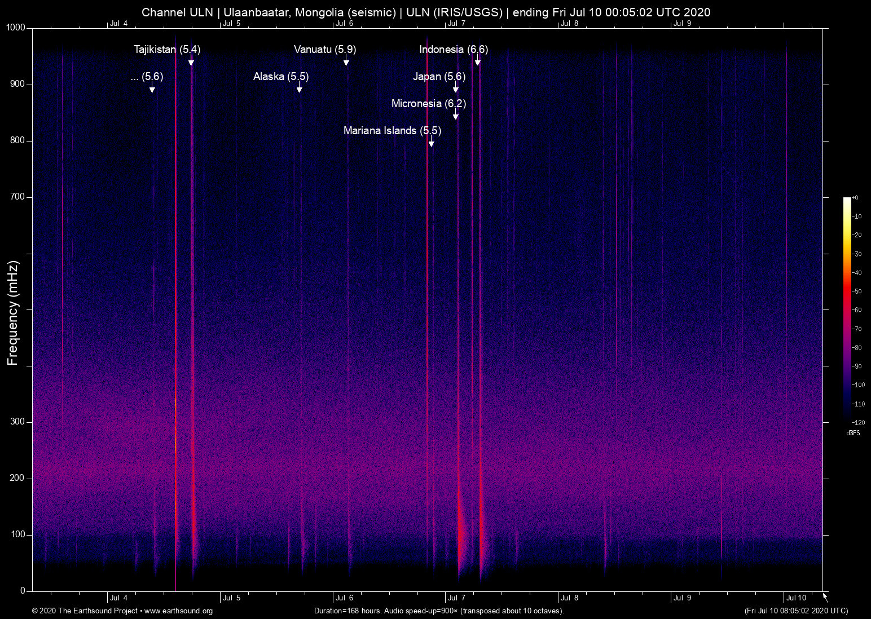
Task: Click the arrow beneath the Vanuatu (5.9) label
Action: [x=346, y=60]
